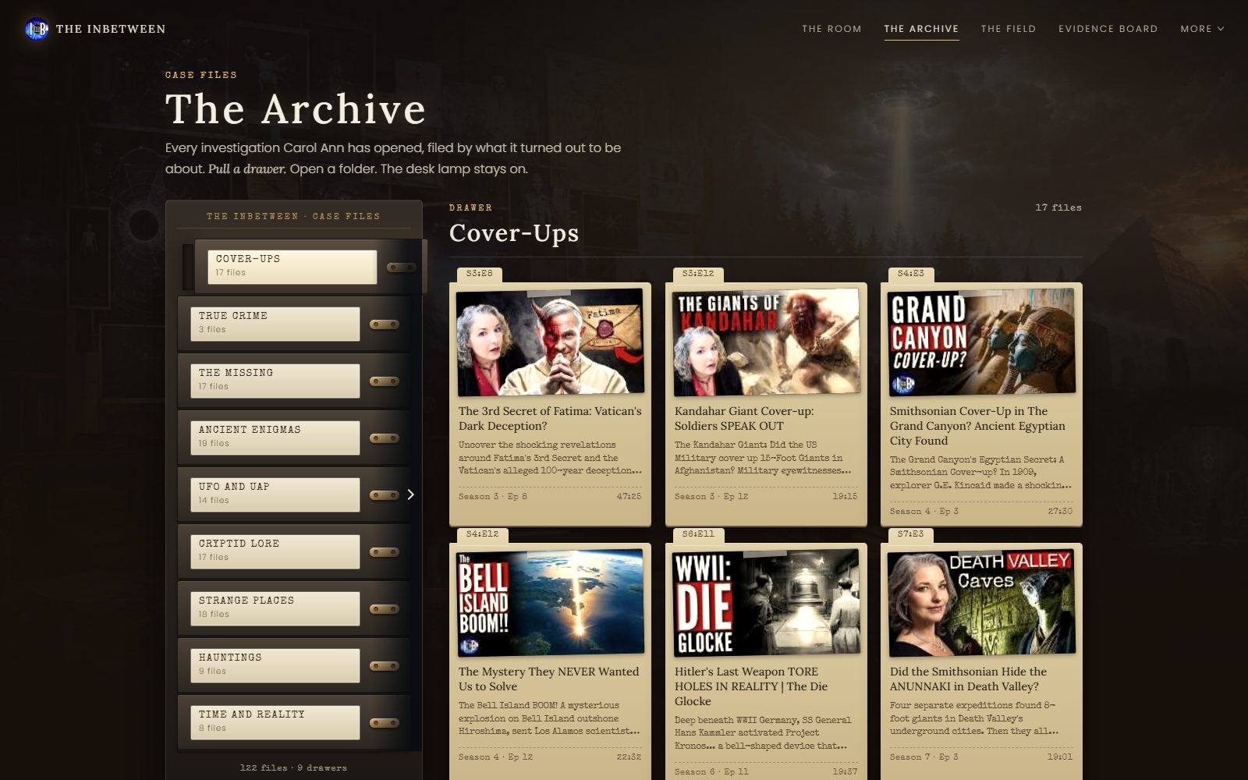The width and height of the screenshot is (1248, 780).
Task: Click the True Crime drawer handle
Action: click(x=385, y=324)
